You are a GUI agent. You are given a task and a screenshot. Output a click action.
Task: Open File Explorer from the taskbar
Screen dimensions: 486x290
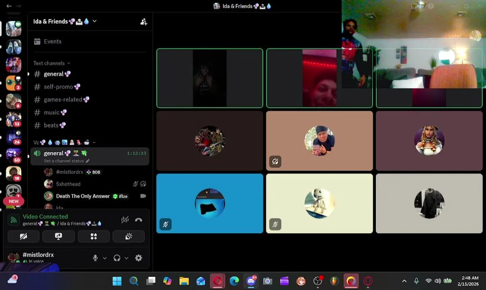coord(184,281)
